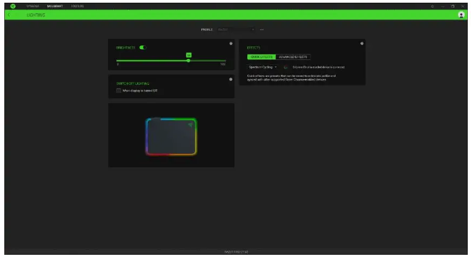Image resolution: width=471 pixels, height=257 pixels.
Task: Click the Quick effects description text
Action: pos(291,78)
